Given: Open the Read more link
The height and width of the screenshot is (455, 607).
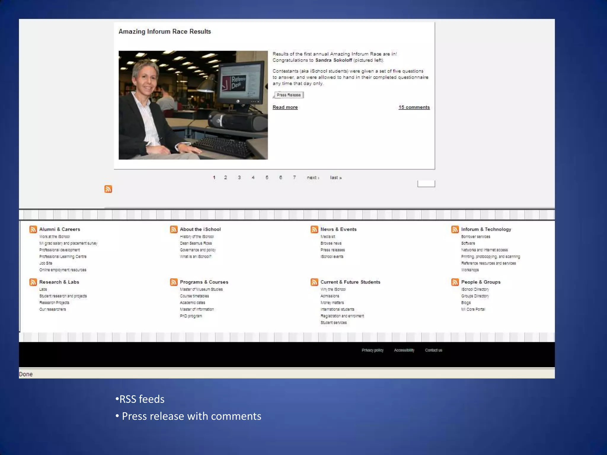Looking at the screenshot, I should 285,107.
